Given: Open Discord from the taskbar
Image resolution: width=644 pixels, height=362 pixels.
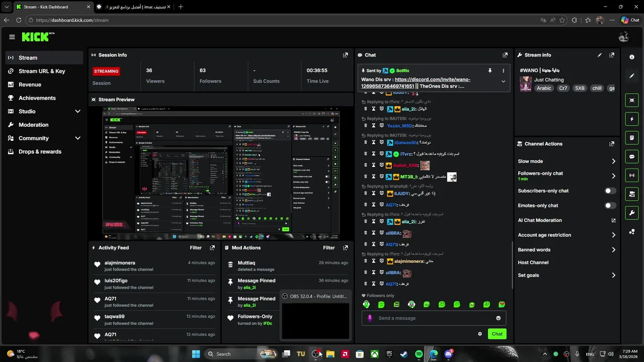Looking at the screenshot, I should coord(448,354).
